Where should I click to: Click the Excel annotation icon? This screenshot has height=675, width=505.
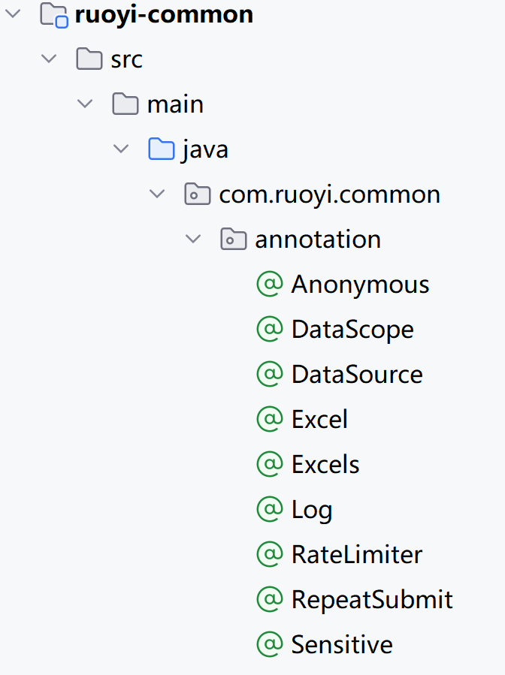point(270,419)
